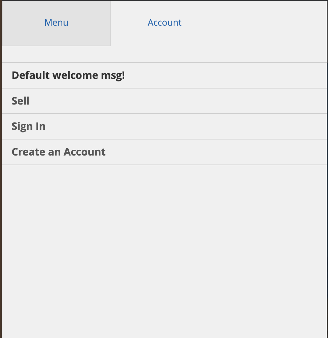Pick Create an Account list entry
Screen dimensions: 328x338
[58, 152]
